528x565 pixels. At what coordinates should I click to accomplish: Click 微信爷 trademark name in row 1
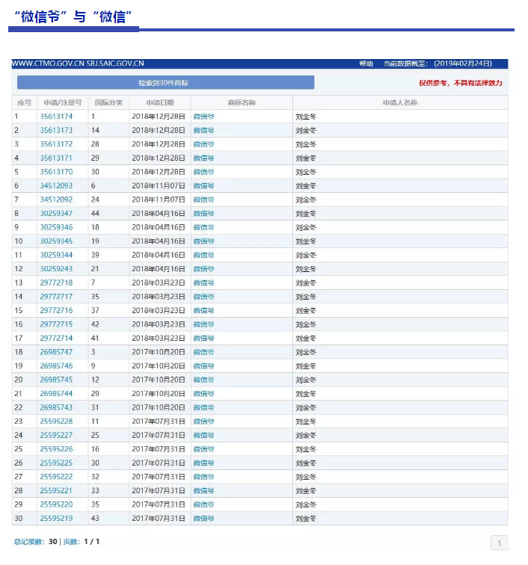click(203, 117)
